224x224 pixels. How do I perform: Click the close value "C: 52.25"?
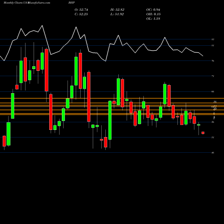[82, 14]
